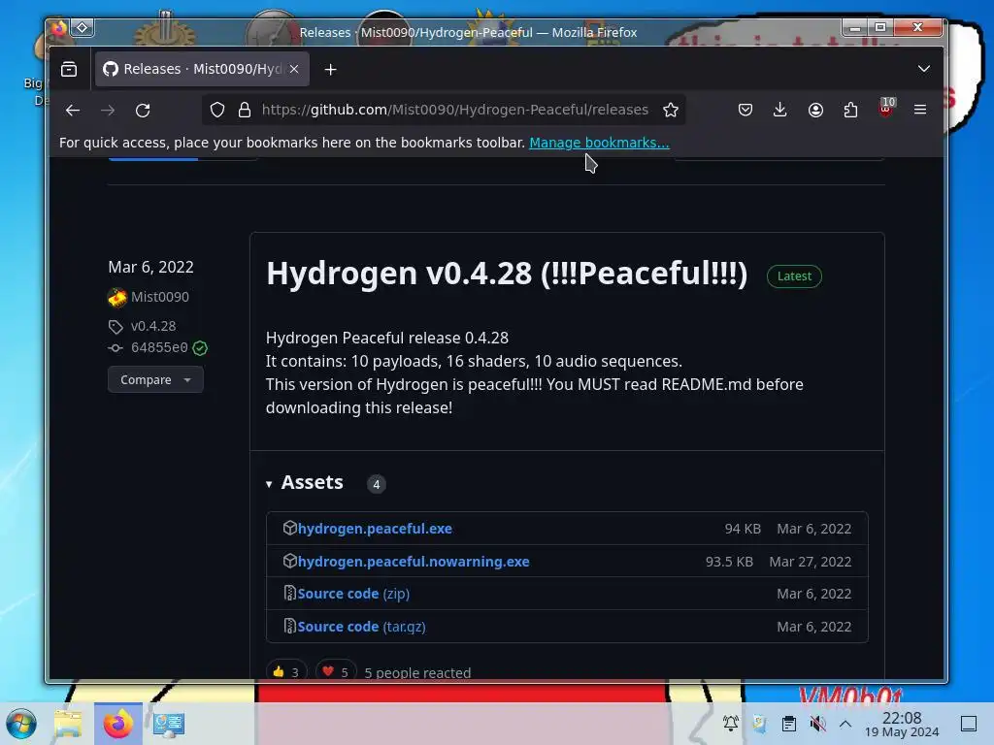The width and height of the screenshot is (994, 745).
Task: Bookmark this page with the star
Action: [x=671, y=111]
